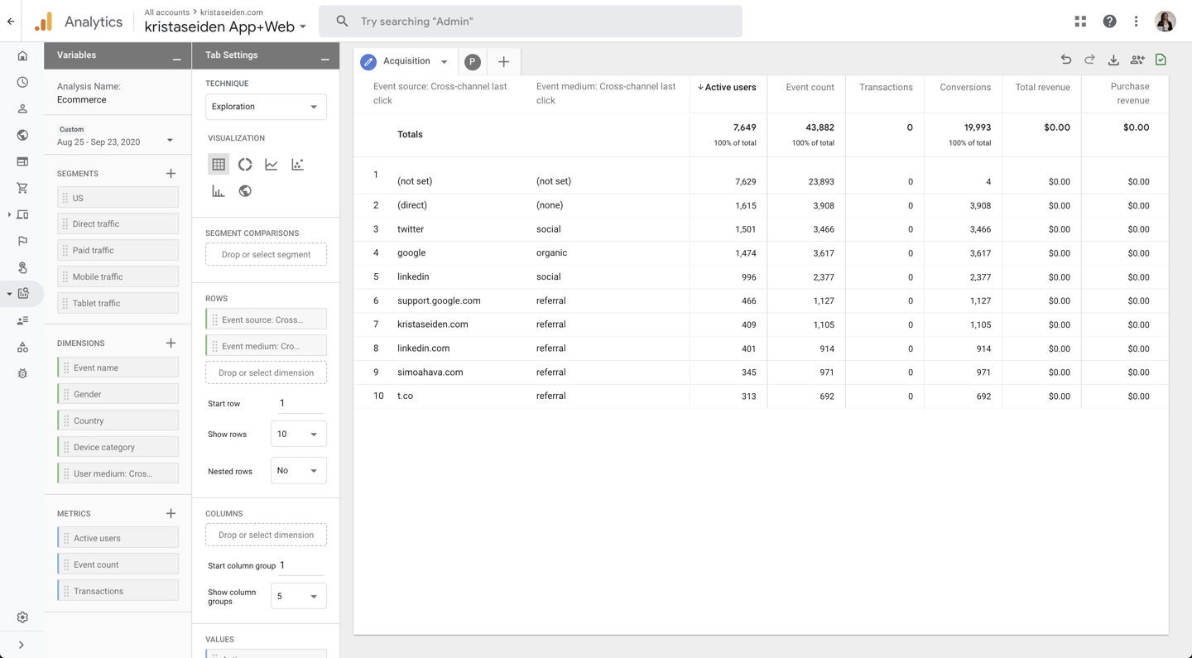This screenshot has width=1192, height=658.
Task: Minimize the Variables panel
Action: click(x=176, y=59)
